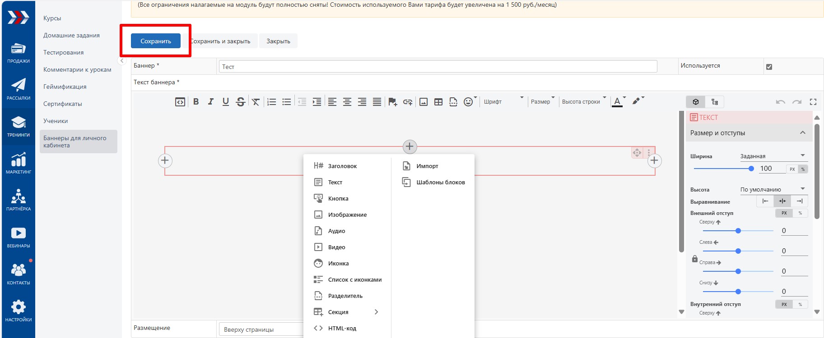
Task: Align text to the left
Action: pyautogui.click(x=332, y=102)
